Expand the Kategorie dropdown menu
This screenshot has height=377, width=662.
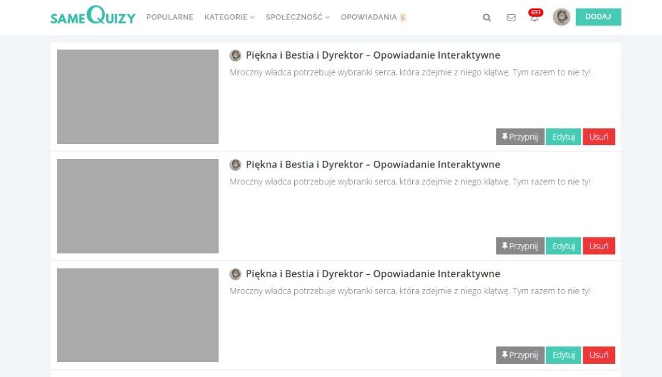[x=229, y=17]
